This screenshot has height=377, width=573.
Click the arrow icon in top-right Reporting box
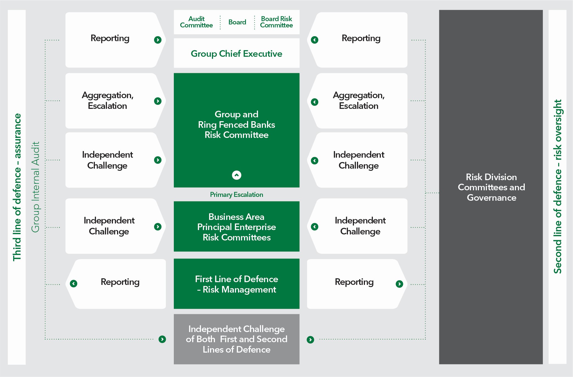click(x=314, y=40)
